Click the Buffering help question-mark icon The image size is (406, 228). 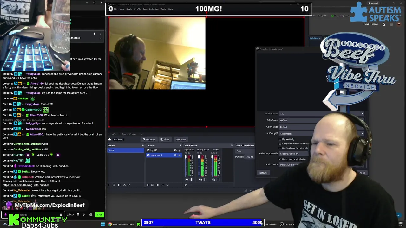point(277,133)
